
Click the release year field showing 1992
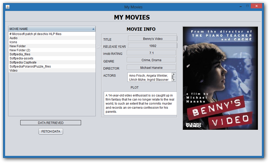153,46
